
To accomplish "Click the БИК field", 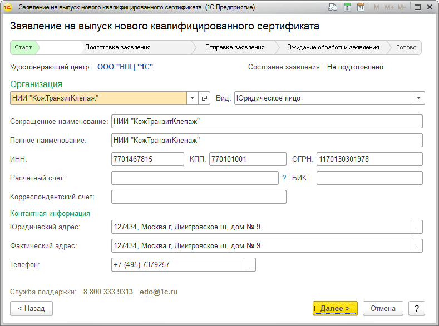I will [x=369, y=178].
